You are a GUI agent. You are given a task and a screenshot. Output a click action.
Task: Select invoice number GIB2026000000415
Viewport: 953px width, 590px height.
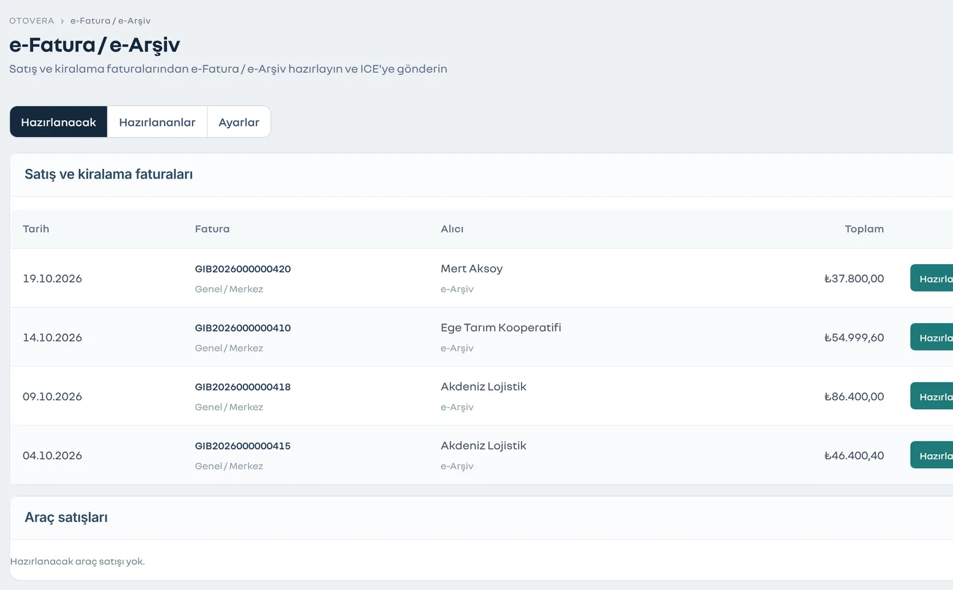[243, 446]
